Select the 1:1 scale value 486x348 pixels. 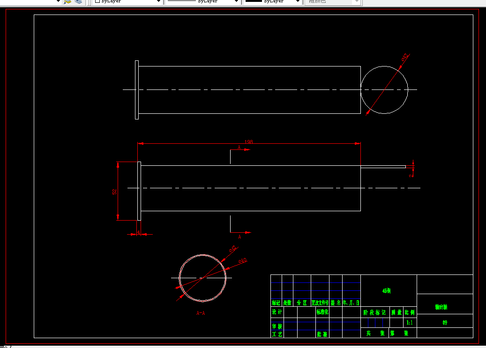coord(410,323)
